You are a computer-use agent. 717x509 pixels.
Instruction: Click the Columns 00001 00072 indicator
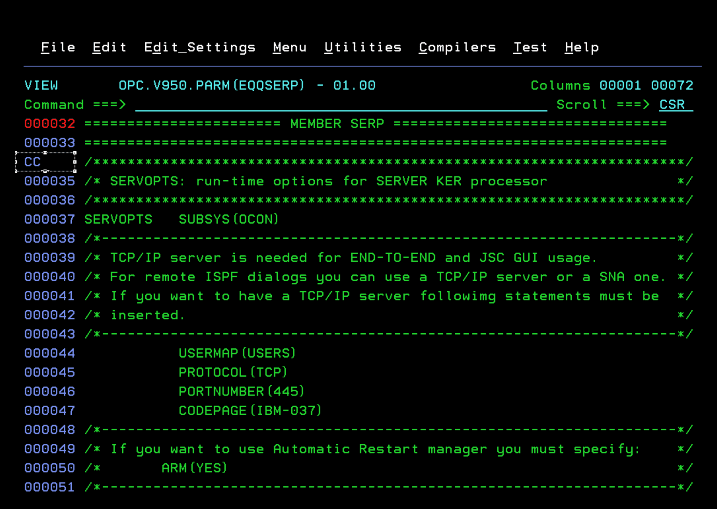[612, 86]
